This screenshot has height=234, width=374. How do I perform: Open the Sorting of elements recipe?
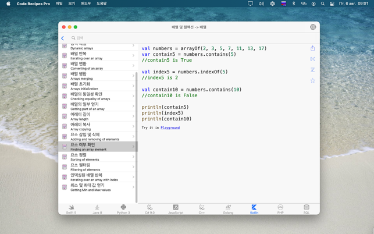pyautogui.click(x=98, y=157)
